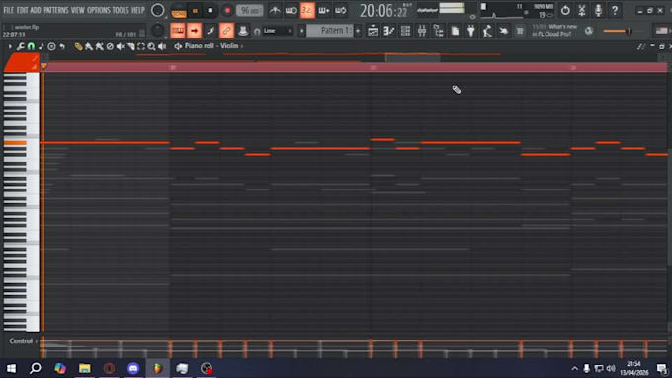Choose the Select marquee tool in piano roll
The width and height of the screenshot is (672, 378).
tap(141, 46)
